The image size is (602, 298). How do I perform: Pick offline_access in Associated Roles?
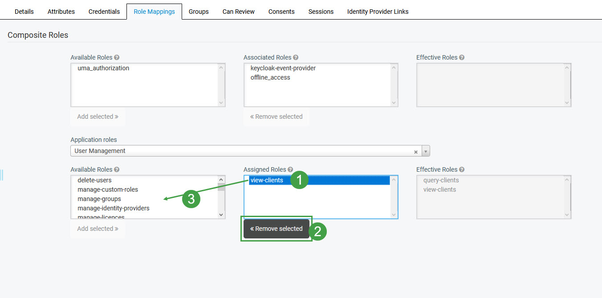click(270, 77)
